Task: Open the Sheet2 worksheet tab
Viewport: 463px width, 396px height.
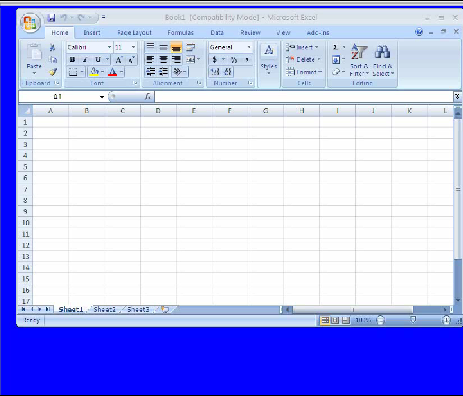Action: pos(104,310)
